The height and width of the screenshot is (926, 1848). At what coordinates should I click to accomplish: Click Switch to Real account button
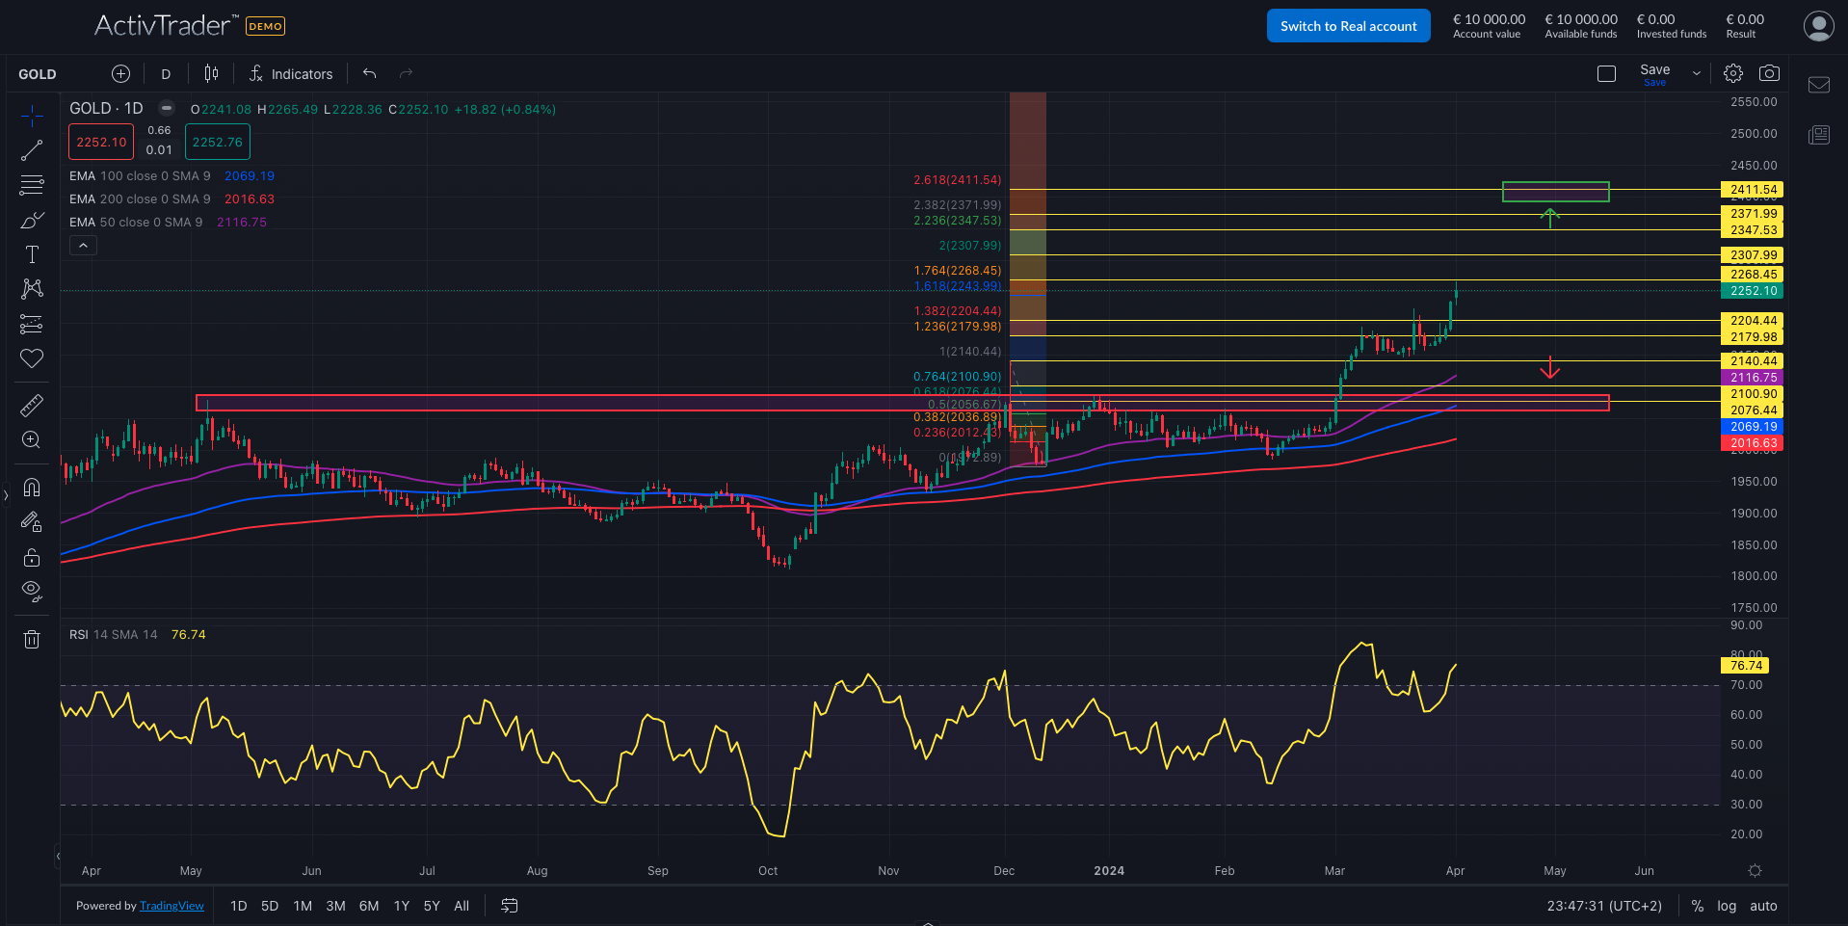coord(1348,26)
